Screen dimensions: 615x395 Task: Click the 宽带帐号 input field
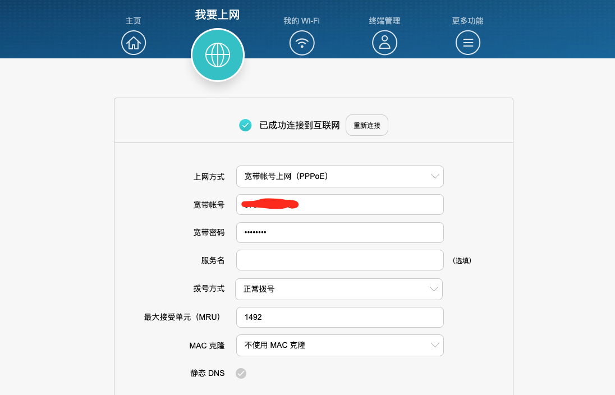point(339,204)
